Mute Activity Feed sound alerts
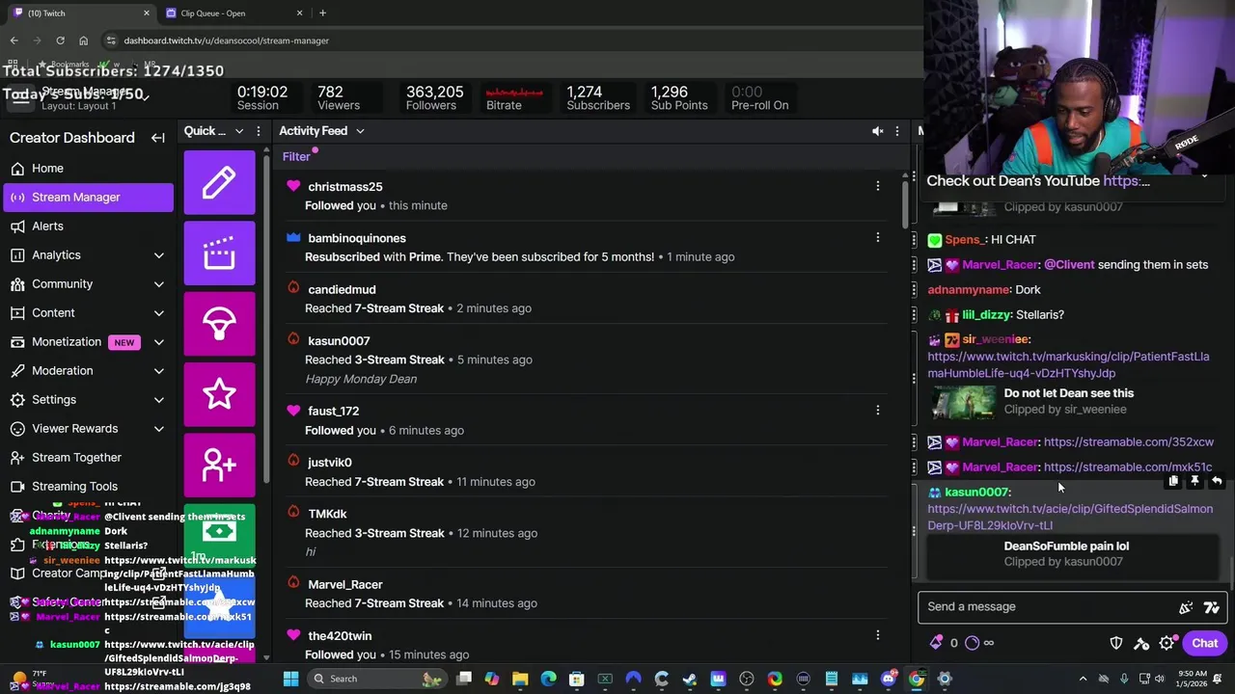 click(x=877, y=131)
